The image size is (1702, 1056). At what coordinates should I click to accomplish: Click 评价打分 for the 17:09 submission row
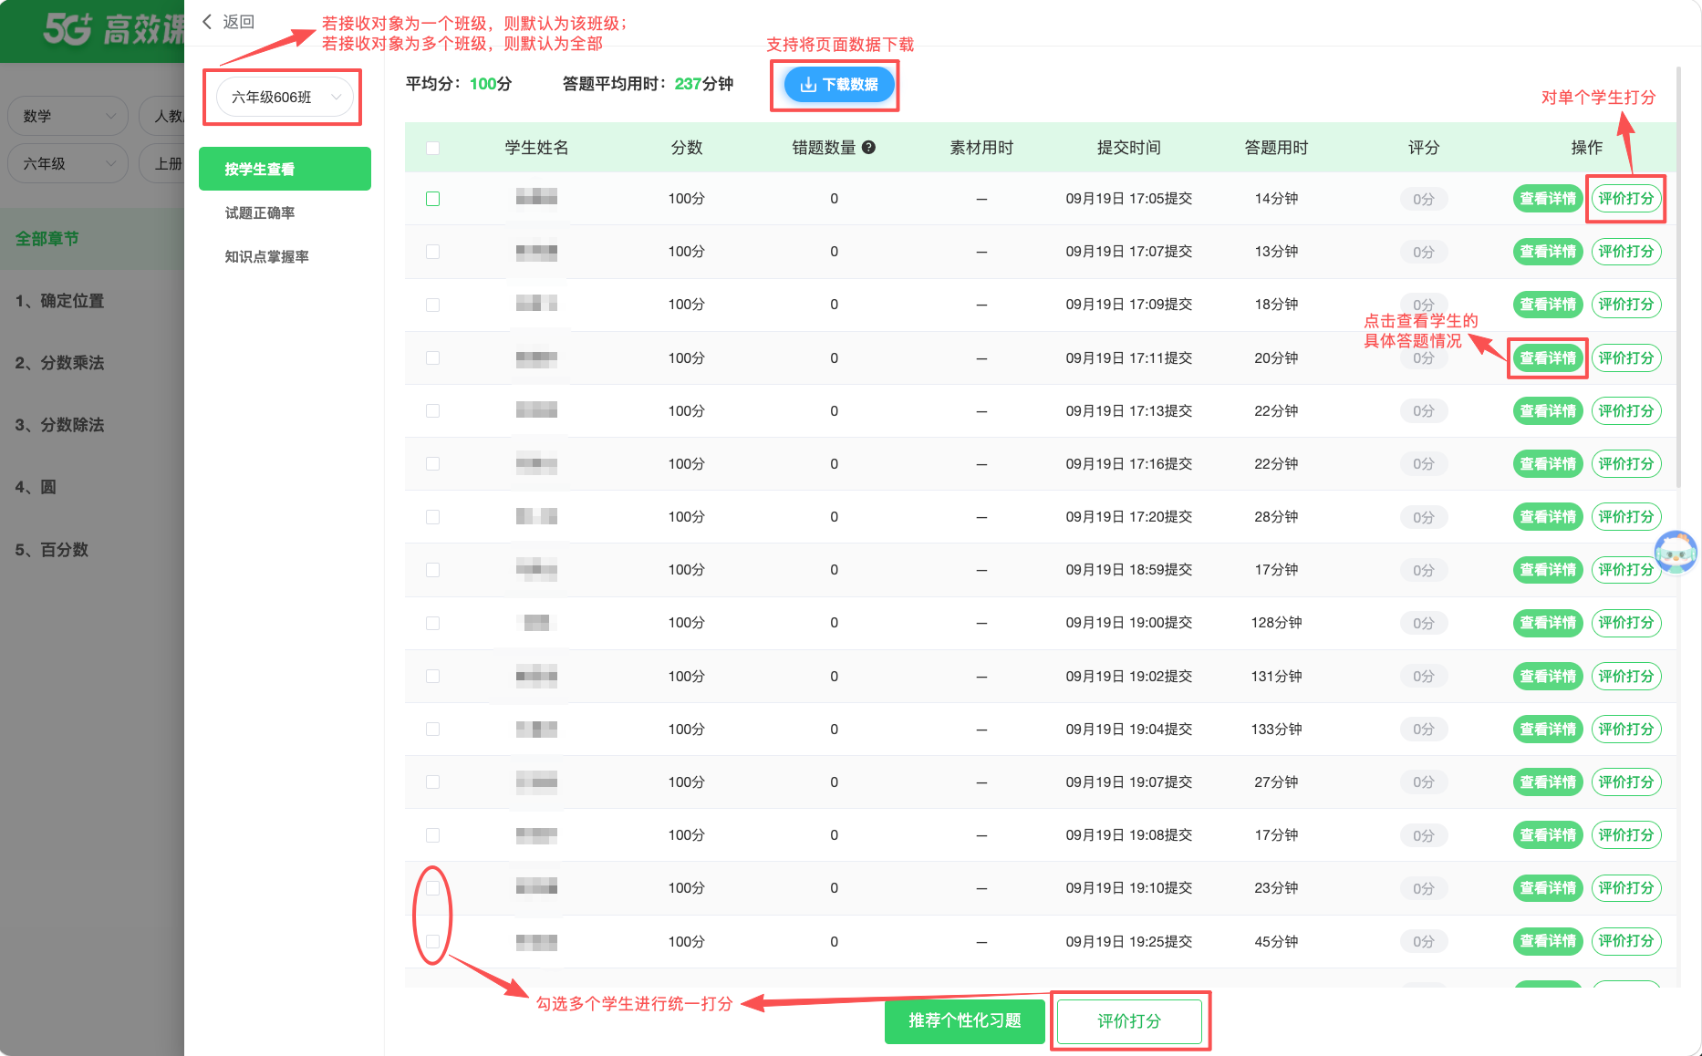point(1626,305)
